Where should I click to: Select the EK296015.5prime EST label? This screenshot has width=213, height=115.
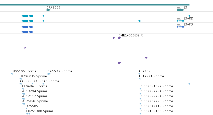pos(33,76)
